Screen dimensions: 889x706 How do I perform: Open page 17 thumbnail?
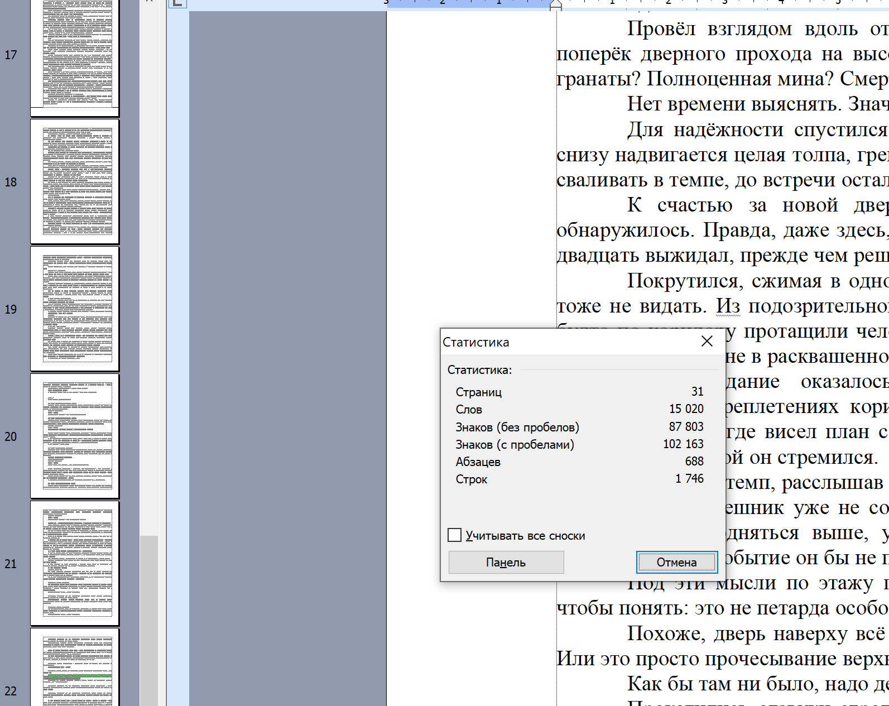tap(75, 55)
